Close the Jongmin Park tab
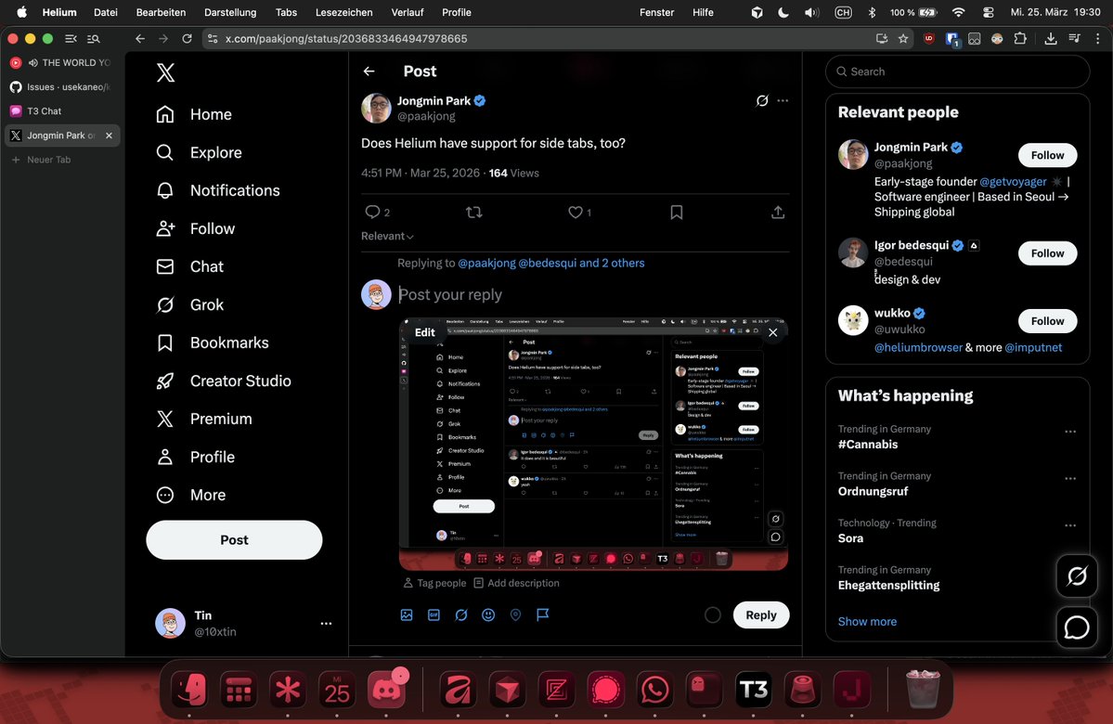The height and width of the screenshot is (724, 1113). [x=109, y=135]
